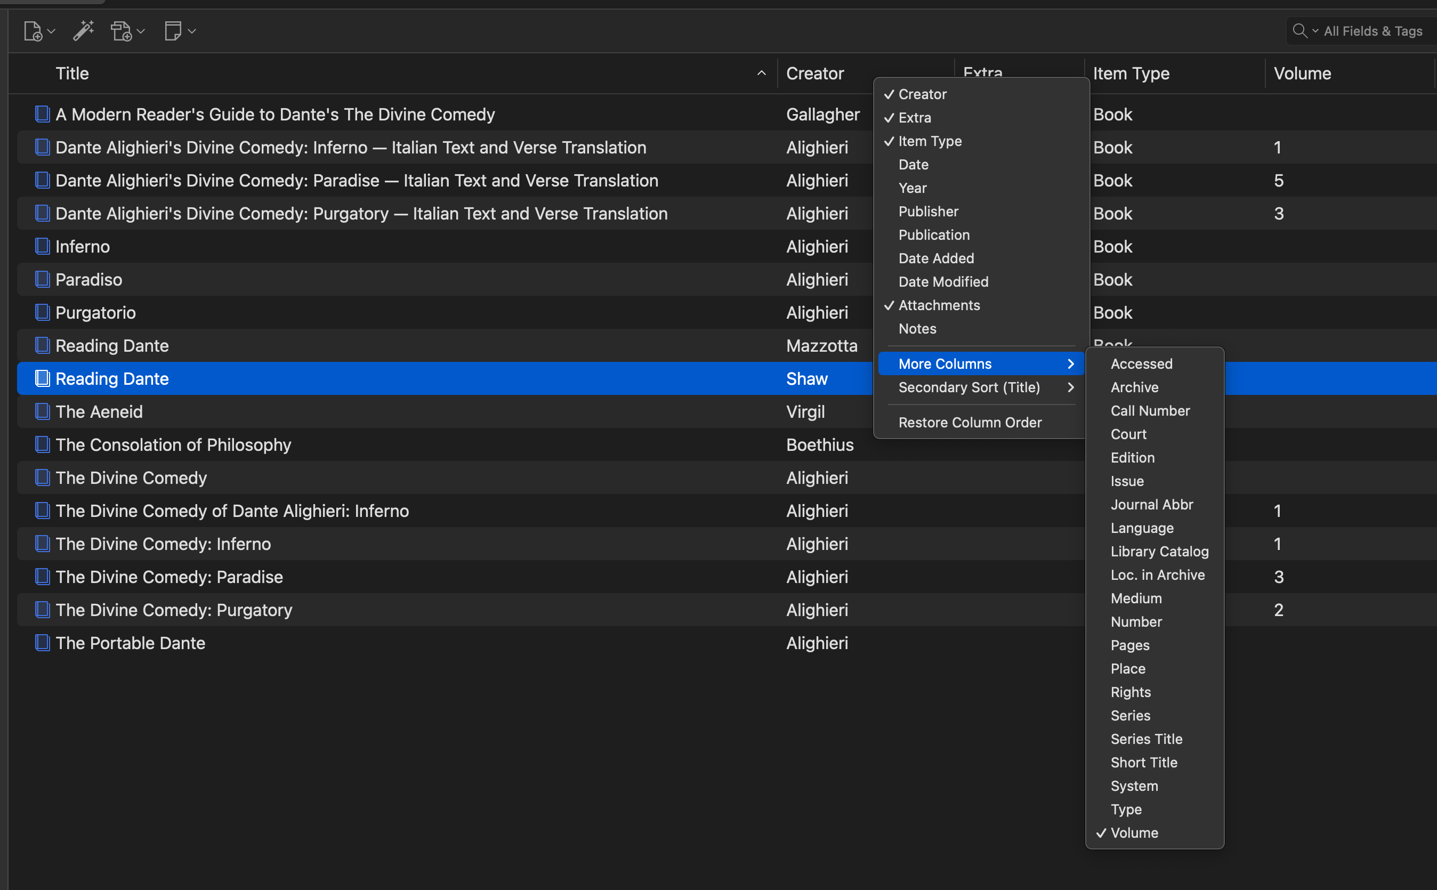Sort by the Title column header
The width and height of the screenshot is (1437, 890).
72,73
